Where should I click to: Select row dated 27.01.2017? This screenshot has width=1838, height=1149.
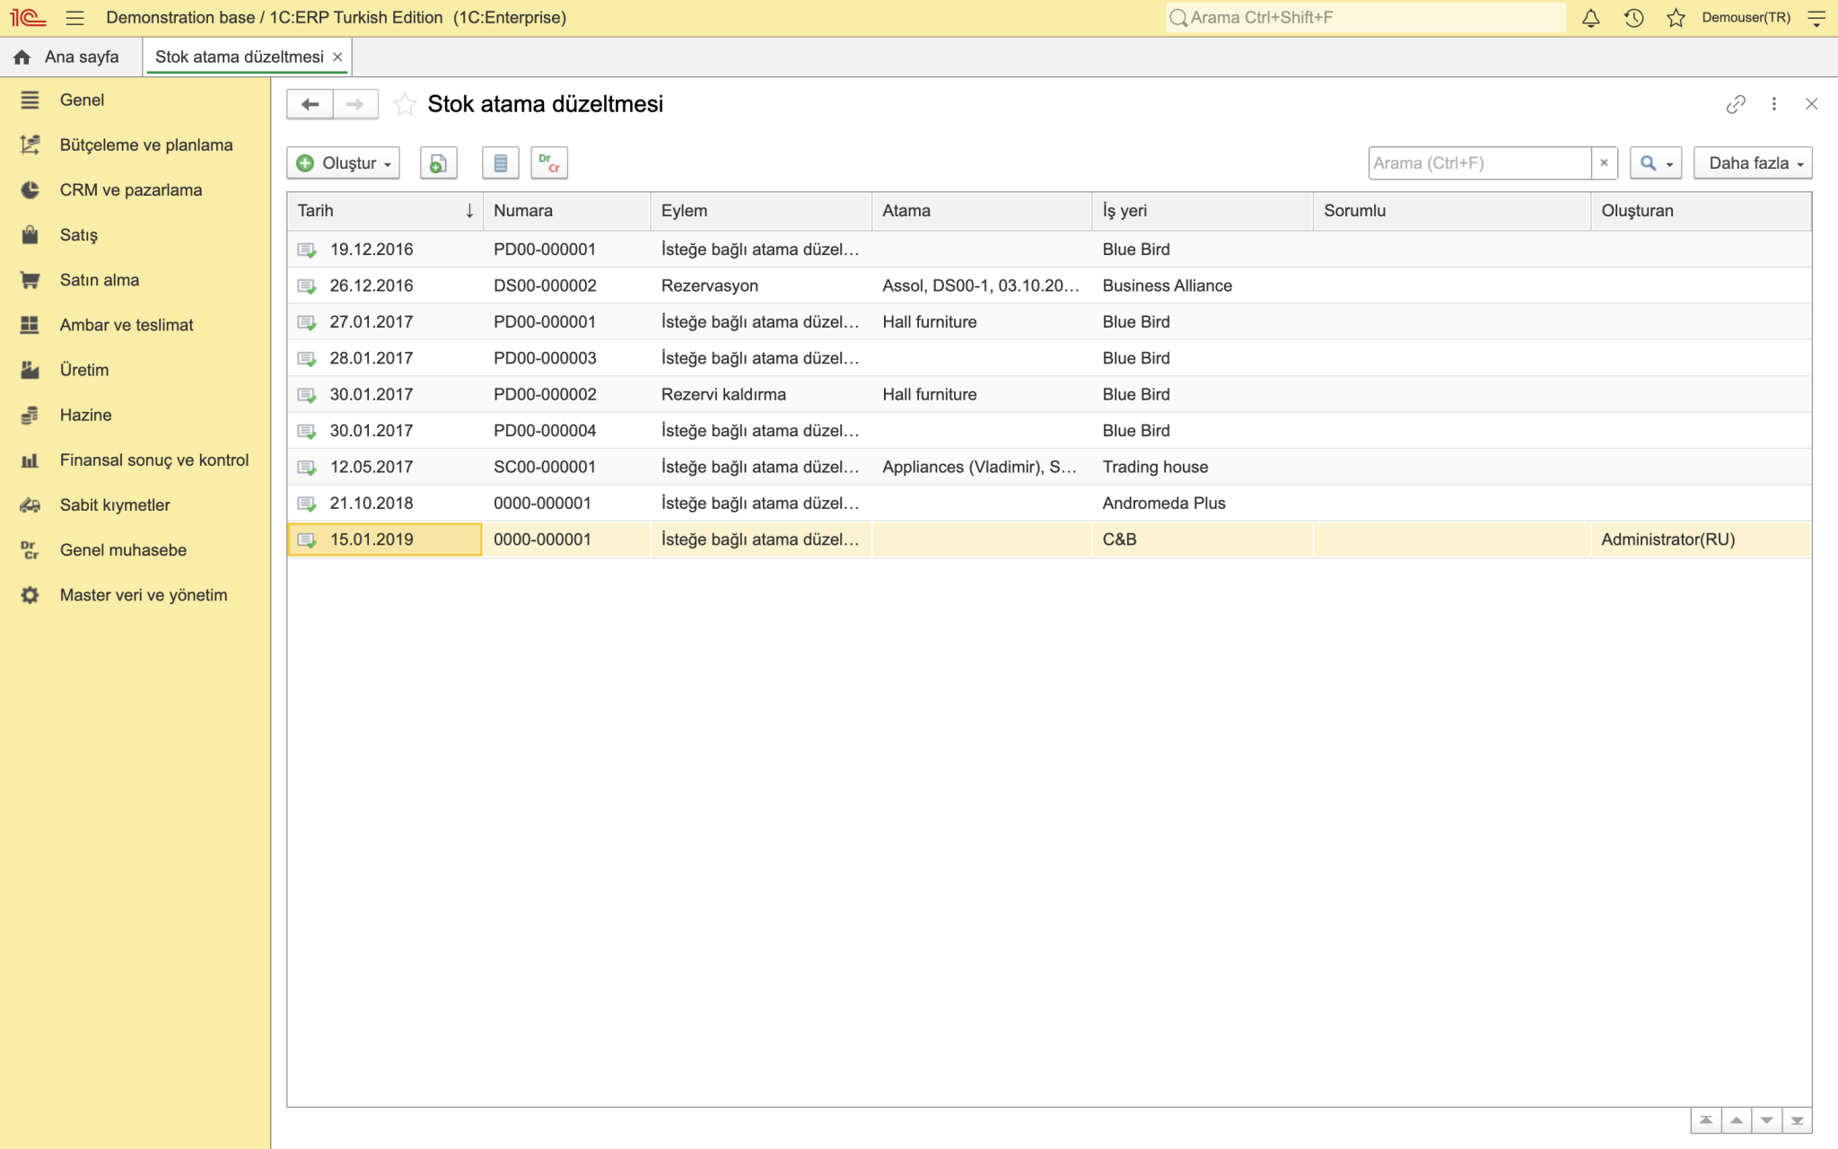point(1048,321)
